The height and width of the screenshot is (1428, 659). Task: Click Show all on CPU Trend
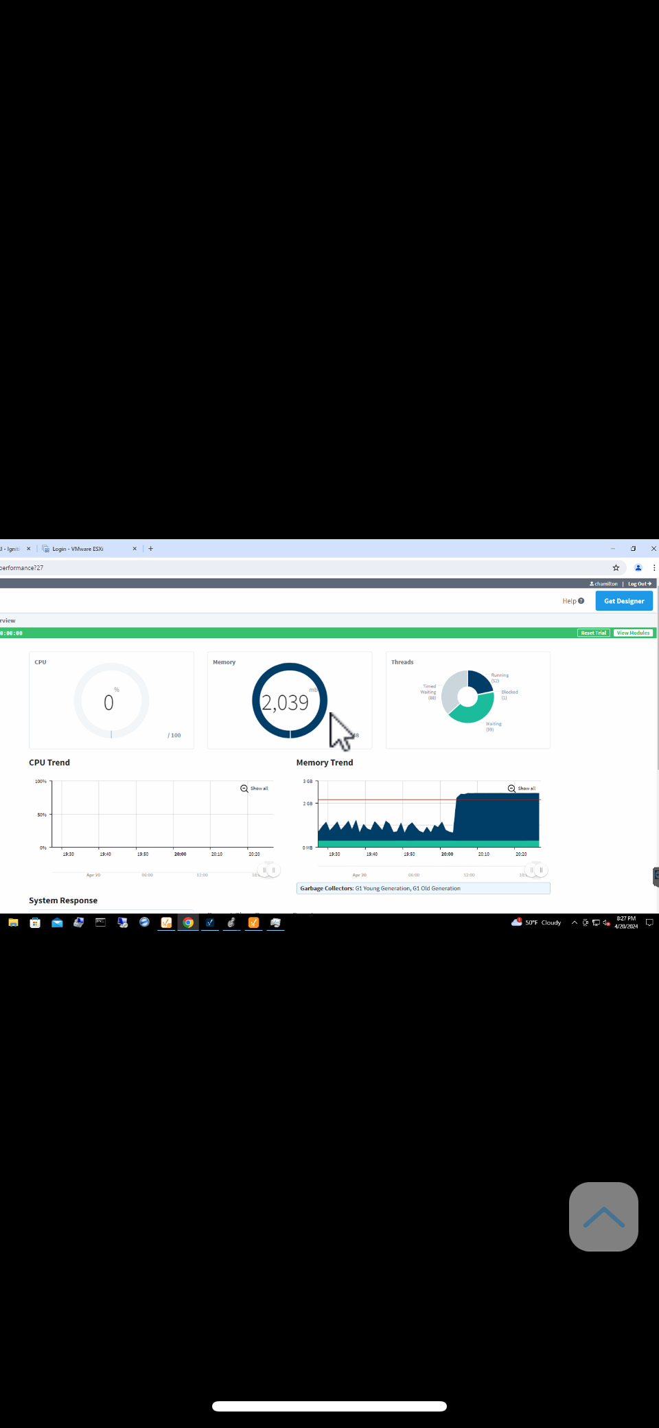(x=255, y=789)
